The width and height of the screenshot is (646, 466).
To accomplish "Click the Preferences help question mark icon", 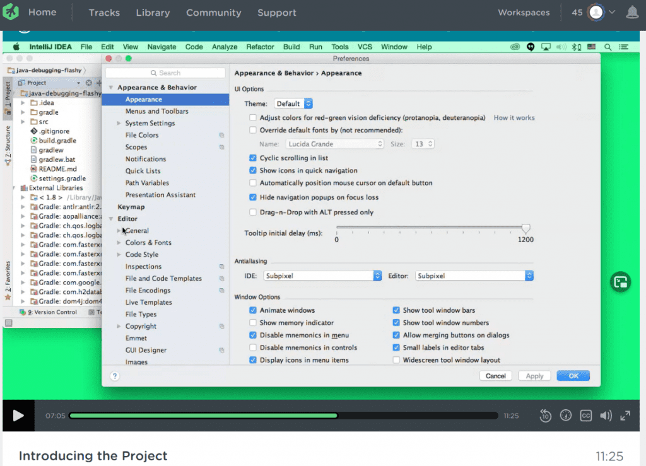I will (x=115, y=376).
